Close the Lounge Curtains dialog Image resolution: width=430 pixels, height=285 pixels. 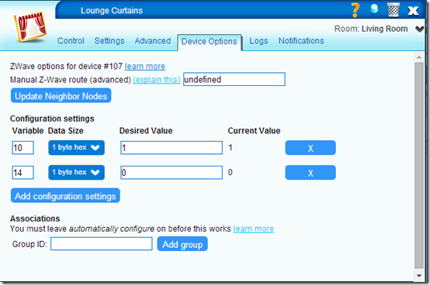413,11
